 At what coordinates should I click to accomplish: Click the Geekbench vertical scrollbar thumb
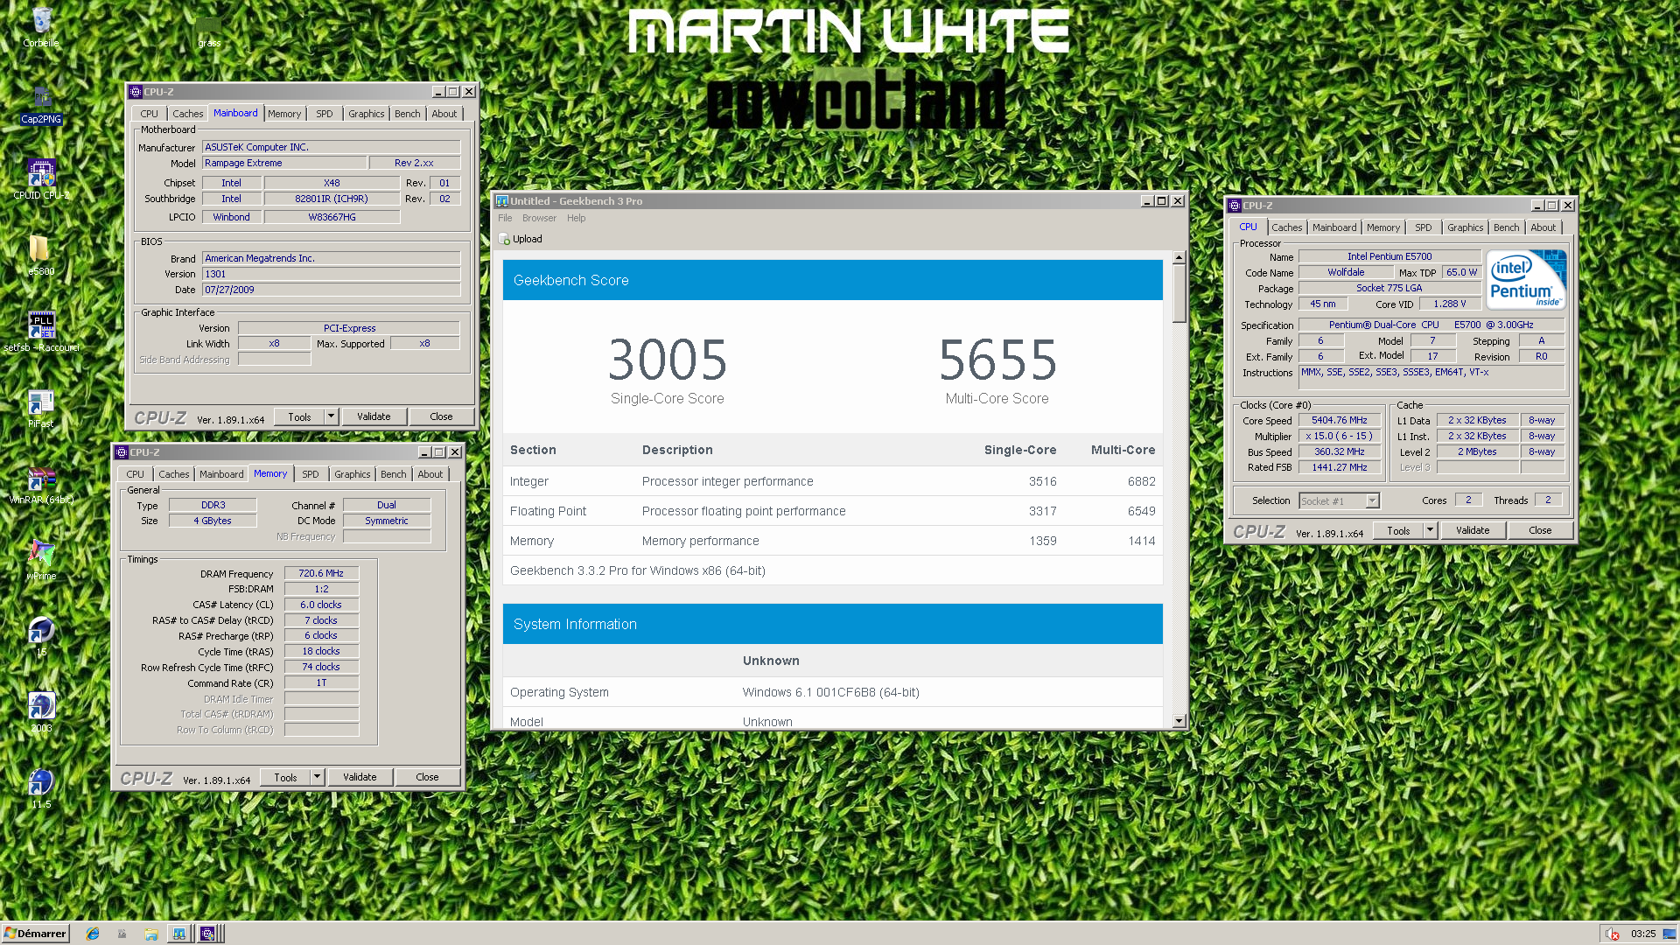tap(1179, 292)
